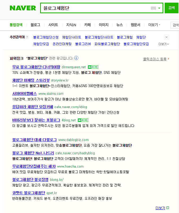Screen dimensions: 179x213
Task: Click the www.dablogbiz.com URL text
Action: tap(74, 140)
